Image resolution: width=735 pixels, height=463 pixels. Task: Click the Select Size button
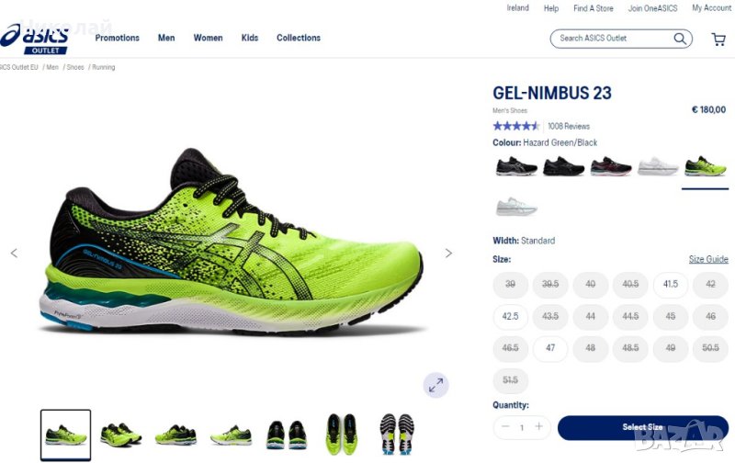coord(642,427)
